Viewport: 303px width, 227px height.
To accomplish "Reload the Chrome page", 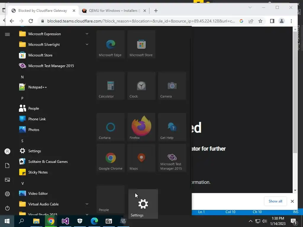I will [31, 21].
